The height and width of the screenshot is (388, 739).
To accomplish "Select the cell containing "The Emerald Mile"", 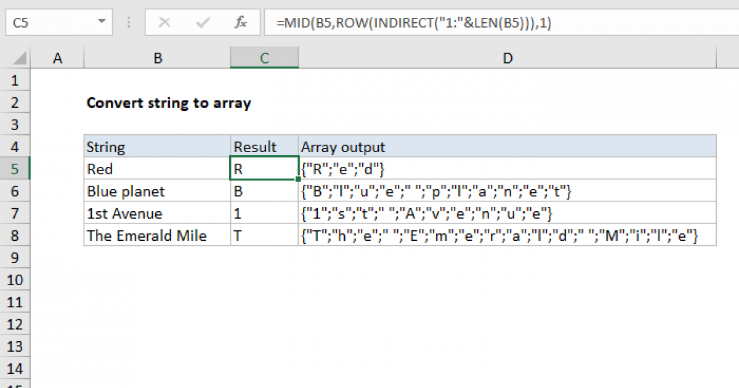I will coord(157,235).
